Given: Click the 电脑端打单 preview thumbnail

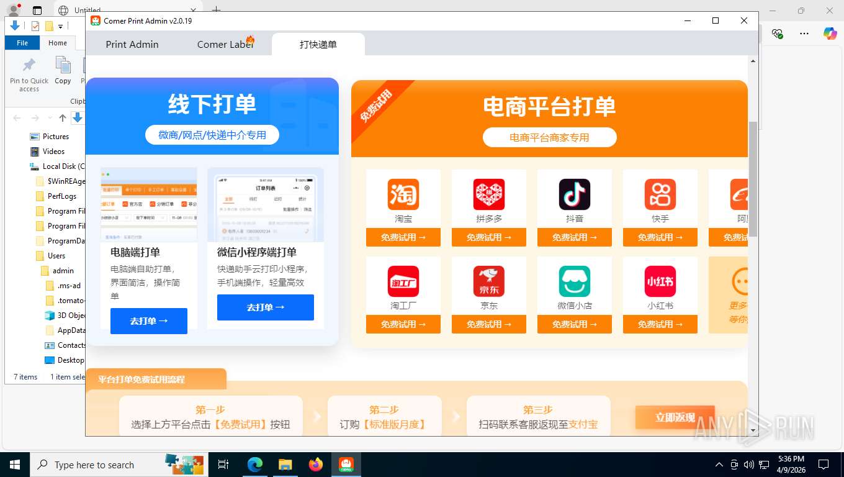Looking at the screenshot, I should pyautogui.click(x=149, y=204).
